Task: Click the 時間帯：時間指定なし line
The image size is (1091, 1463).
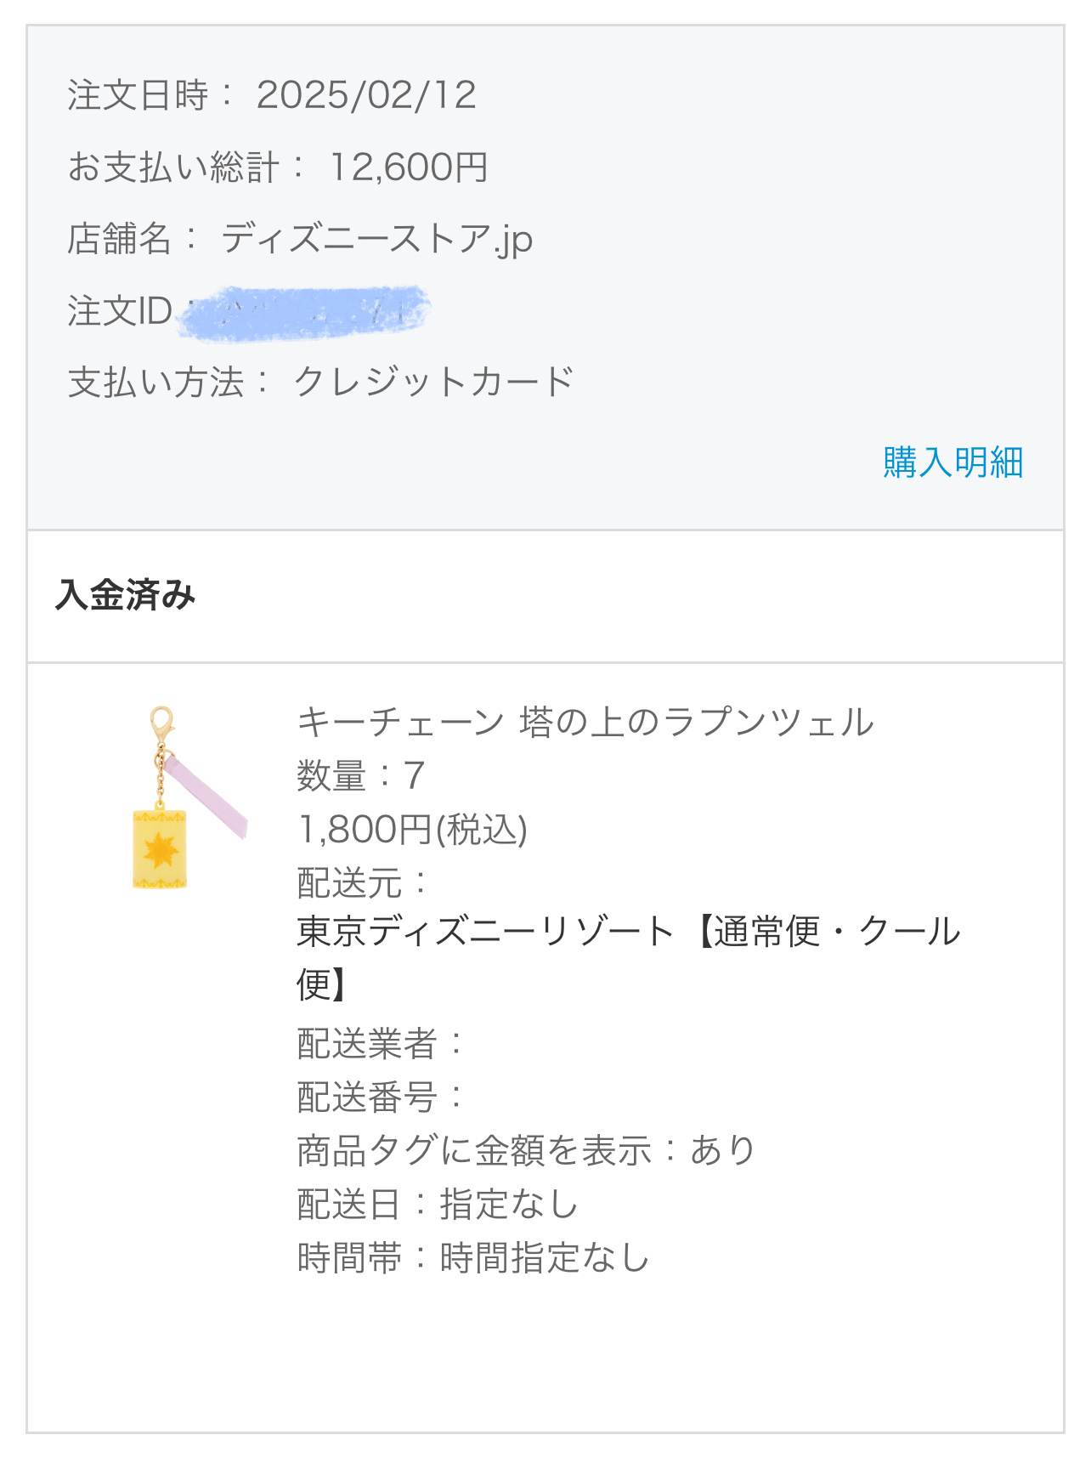Action: pos(473,1258)
